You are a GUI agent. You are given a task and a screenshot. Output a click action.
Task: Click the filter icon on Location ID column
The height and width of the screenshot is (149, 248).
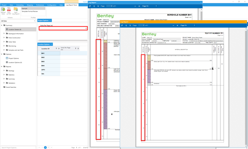[x=56, y=48]
